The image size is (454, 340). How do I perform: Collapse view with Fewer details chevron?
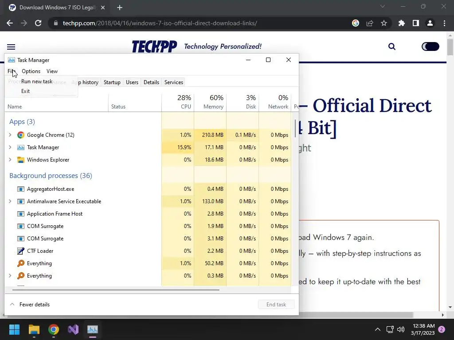12,305
